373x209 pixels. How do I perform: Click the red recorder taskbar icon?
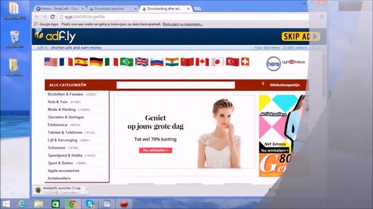pyautogui.click(x=124, y=204)
